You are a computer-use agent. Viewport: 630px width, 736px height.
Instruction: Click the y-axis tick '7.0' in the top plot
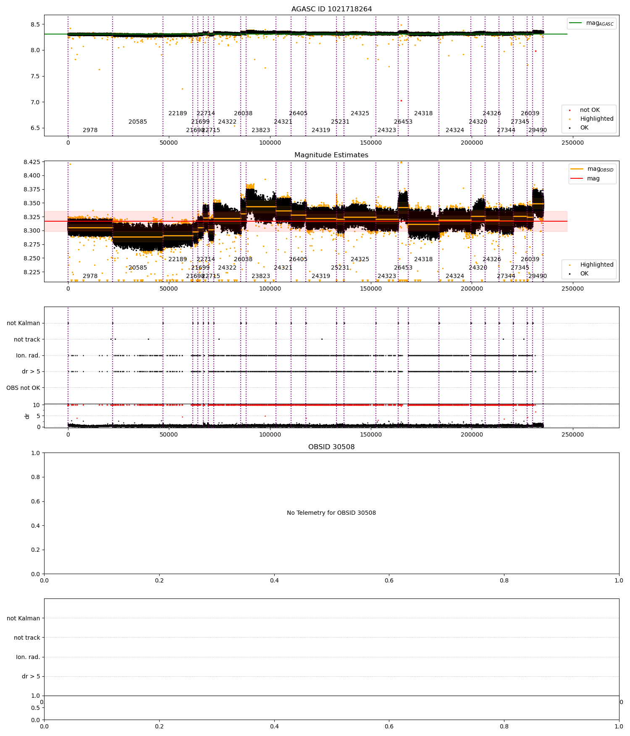pos(36,103)
